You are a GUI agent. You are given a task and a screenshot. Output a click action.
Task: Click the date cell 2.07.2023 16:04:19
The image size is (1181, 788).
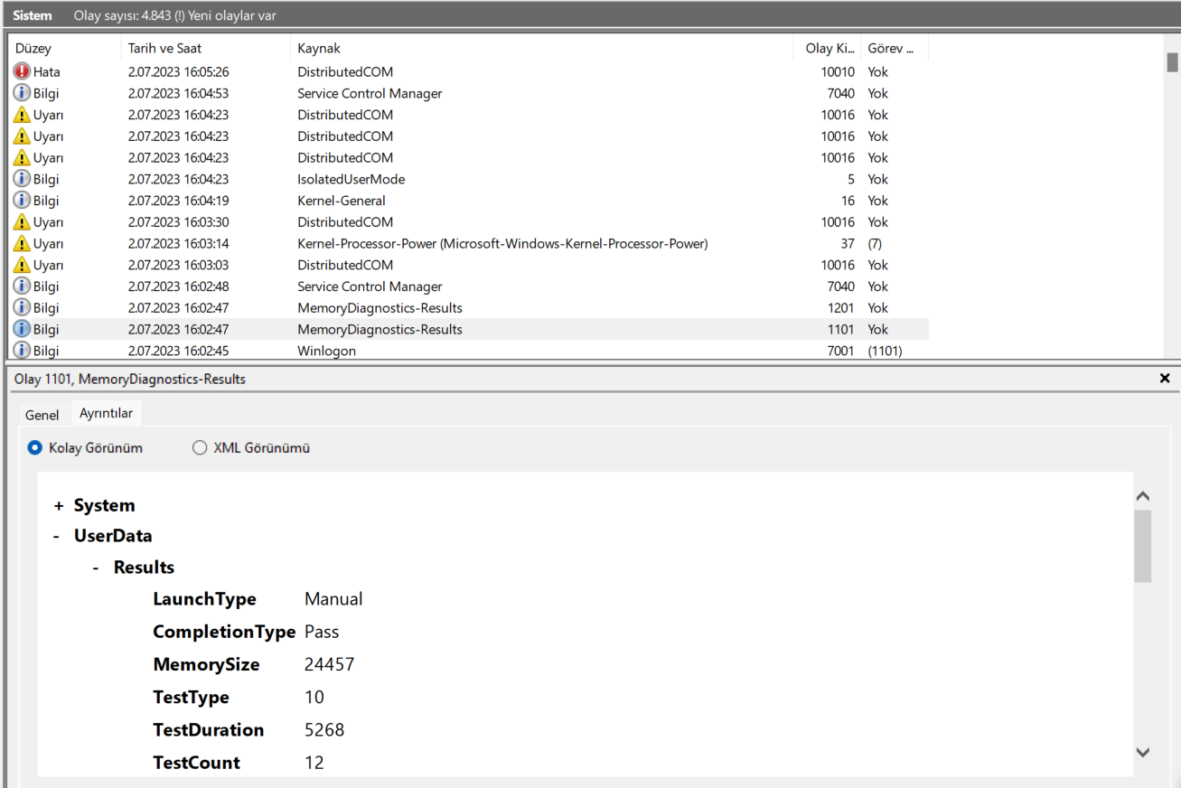pos(178,201)
